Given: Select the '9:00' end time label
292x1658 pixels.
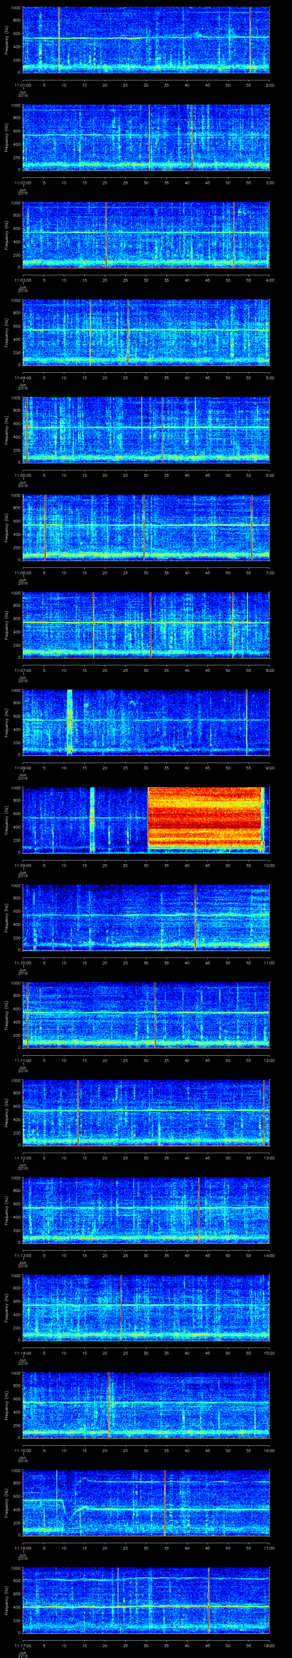Looking at the screenshot, I should (x=269, y=768).
